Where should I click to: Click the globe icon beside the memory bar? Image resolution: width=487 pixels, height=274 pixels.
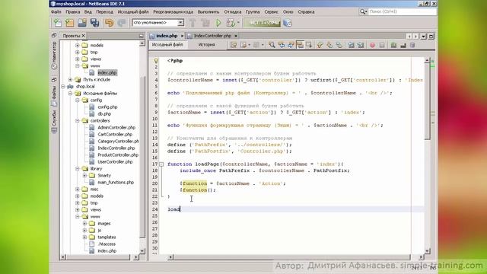tap(288, 23)
